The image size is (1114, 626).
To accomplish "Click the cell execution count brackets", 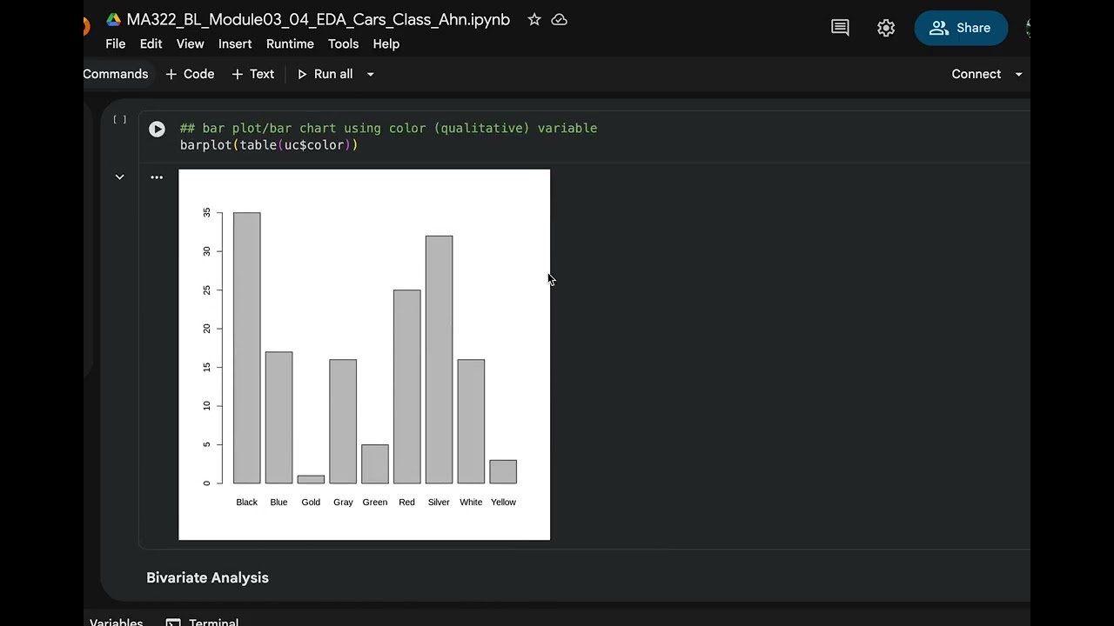I will (x=119, y=120).
